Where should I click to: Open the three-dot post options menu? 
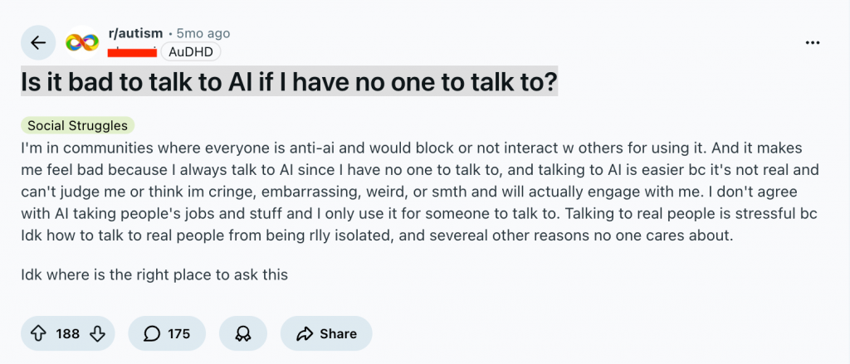[x=813, y=42]
